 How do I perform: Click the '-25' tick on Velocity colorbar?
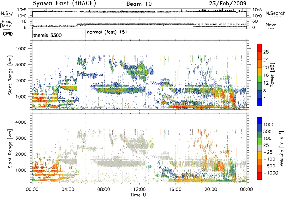pyautogui.click(x=268, y=152)
